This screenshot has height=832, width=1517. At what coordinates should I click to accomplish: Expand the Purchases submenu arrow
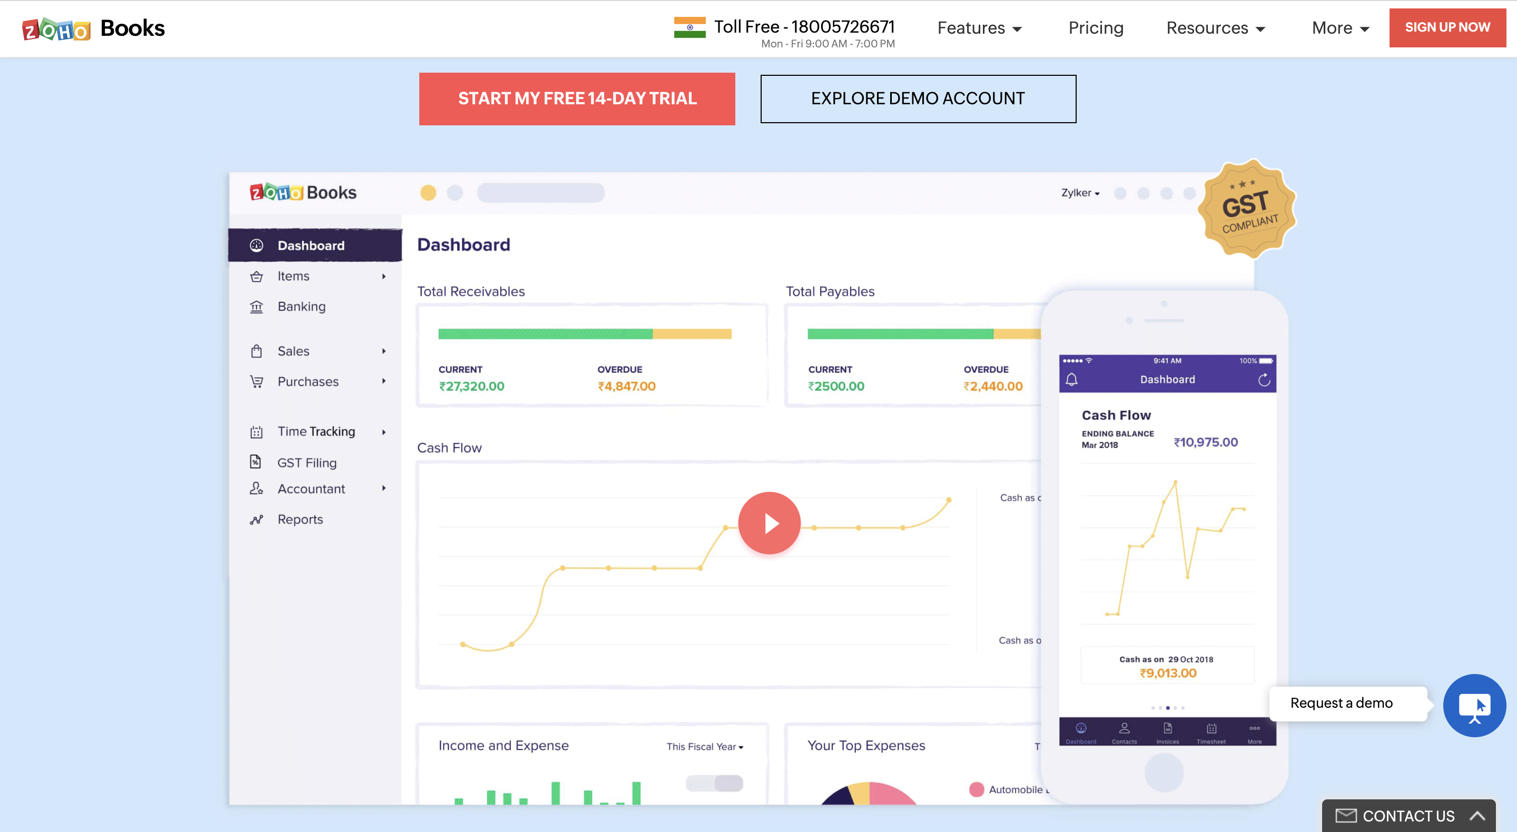point(383,381)
